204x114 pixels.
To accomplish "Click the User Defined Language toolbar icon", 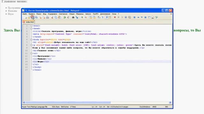I will 110,17.
